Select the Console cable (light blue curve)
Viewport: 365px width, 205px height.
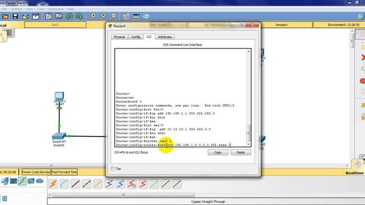(x=64, y=184)
